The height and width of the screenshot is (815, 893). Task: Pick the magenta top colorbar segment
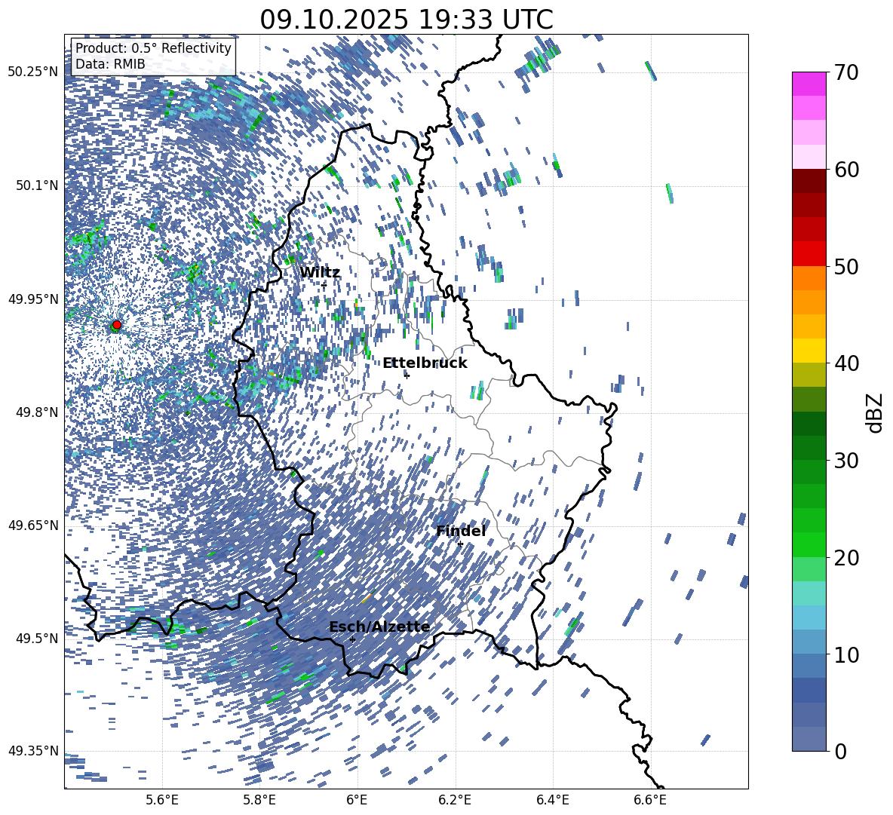(809, 84)
